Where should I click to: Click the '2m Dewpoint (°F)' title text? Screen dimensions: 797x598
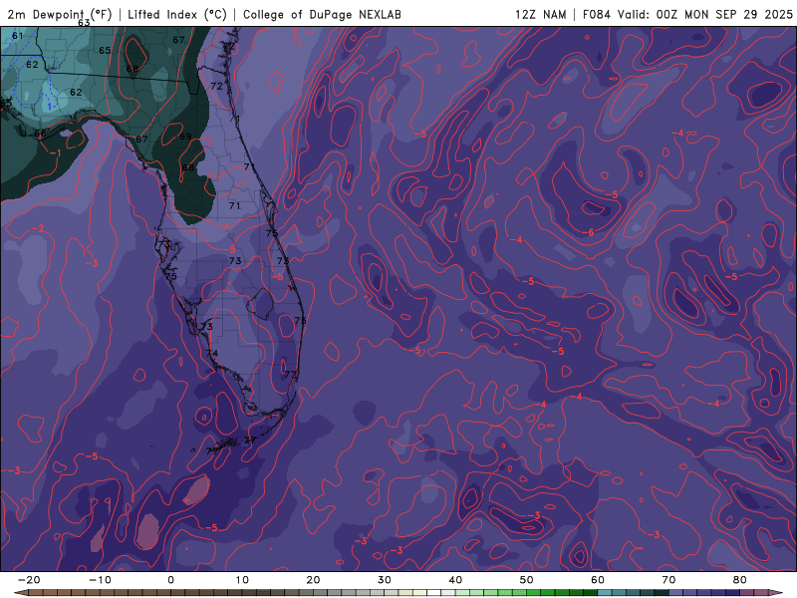pyautogui.click(x=60, y=14)
